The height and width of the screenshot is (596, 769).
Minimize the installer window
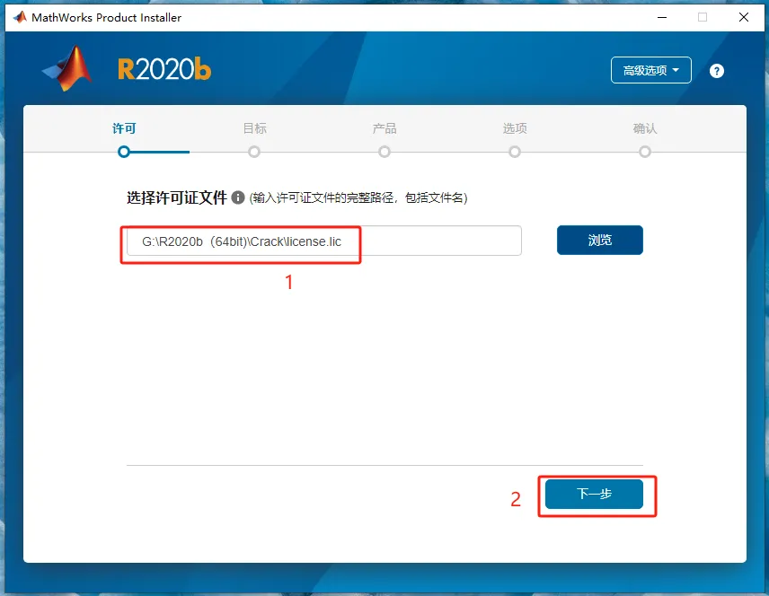662,17
